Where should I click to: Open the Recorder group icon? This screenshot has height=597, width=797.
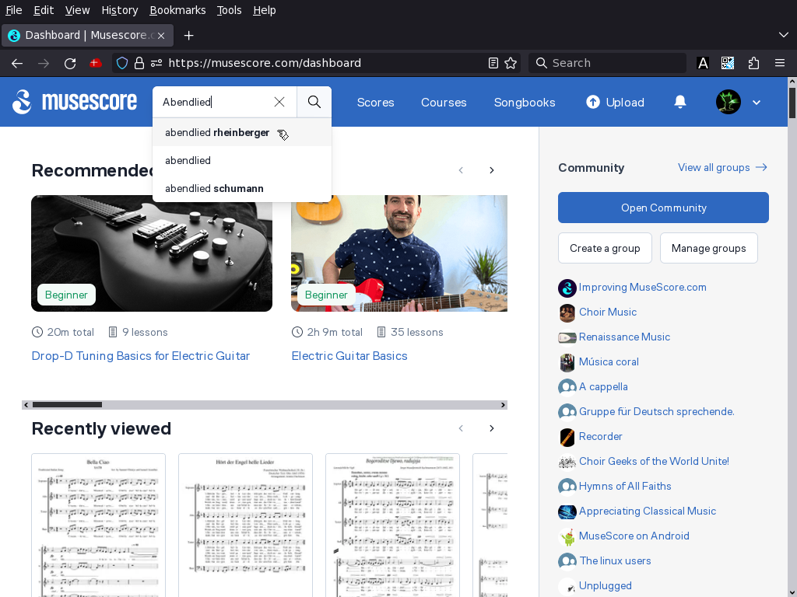coord(567,437)
